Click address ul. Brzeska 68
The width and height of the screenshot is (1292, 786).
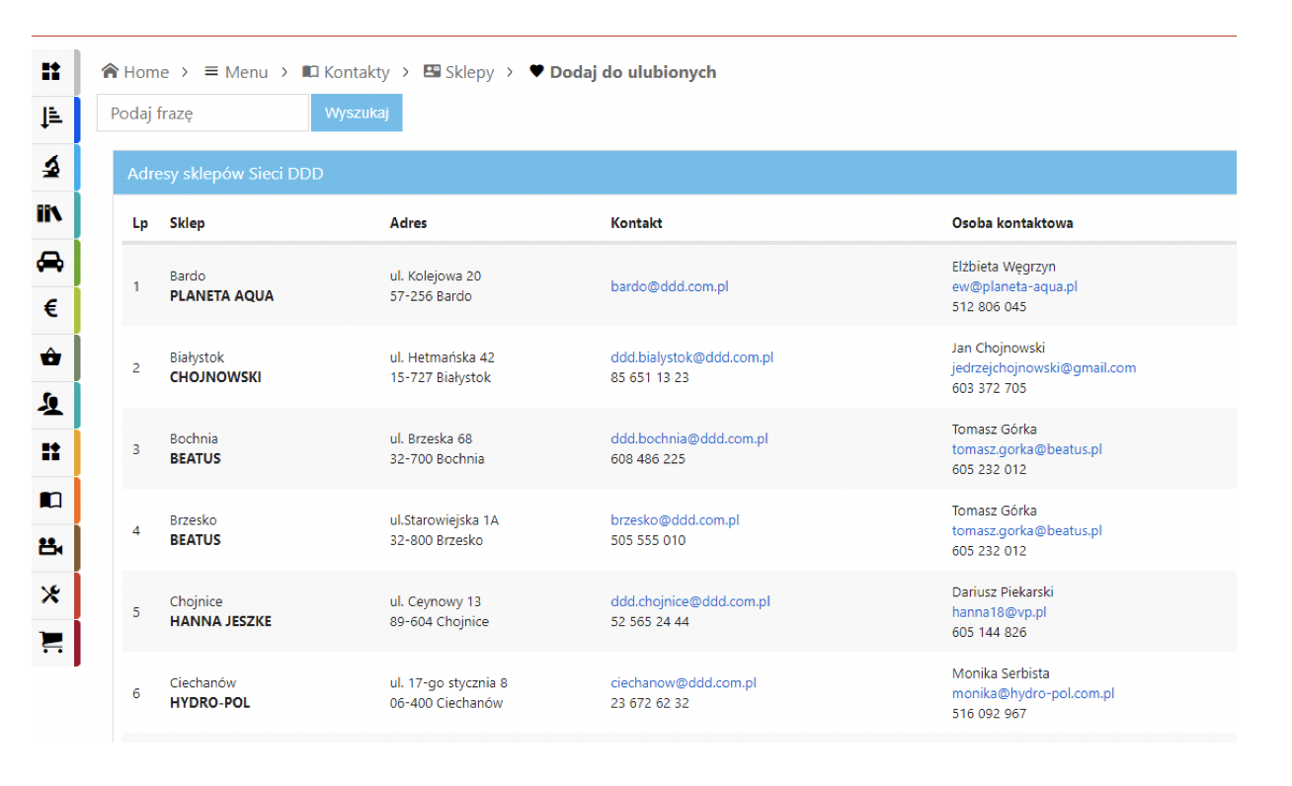click(432, 438)
